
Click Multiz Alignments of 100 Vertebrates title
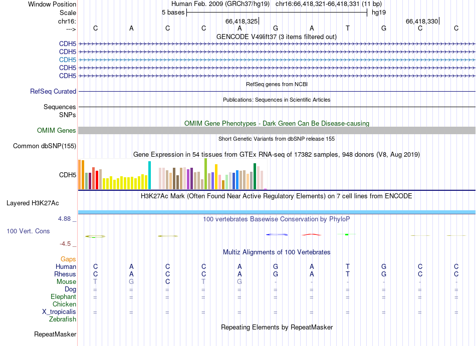pyautogui.click(x=277, y=252)
